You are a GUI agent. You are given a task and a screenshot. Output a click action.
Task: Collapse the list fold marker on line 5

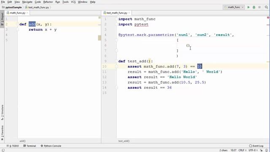pos(116,40)
